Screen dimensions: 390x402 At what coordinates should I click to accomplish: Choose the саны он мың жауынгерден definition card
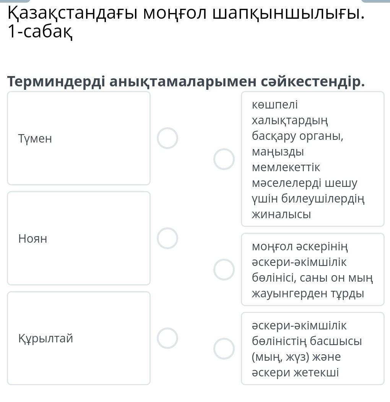[312, 269]
